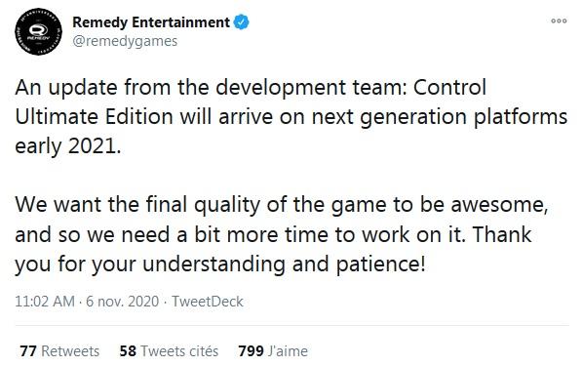Viewport: 583px width, 366px height.
Task: Click the 11:02 AM timestamp
Action: 45,302
